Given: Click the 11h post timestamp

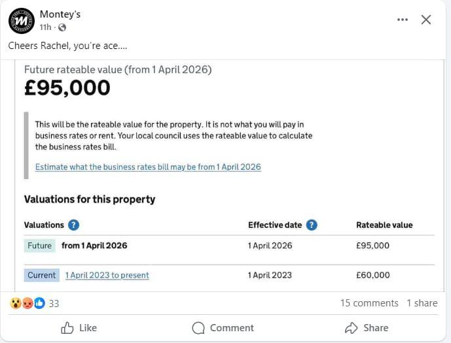Looking at the screenshot, I should click(x=46, y=27).
